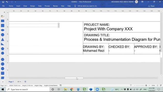Go to the Process ribbon tab
This screenshot has height=92, width=163.
tap(47, 6)
